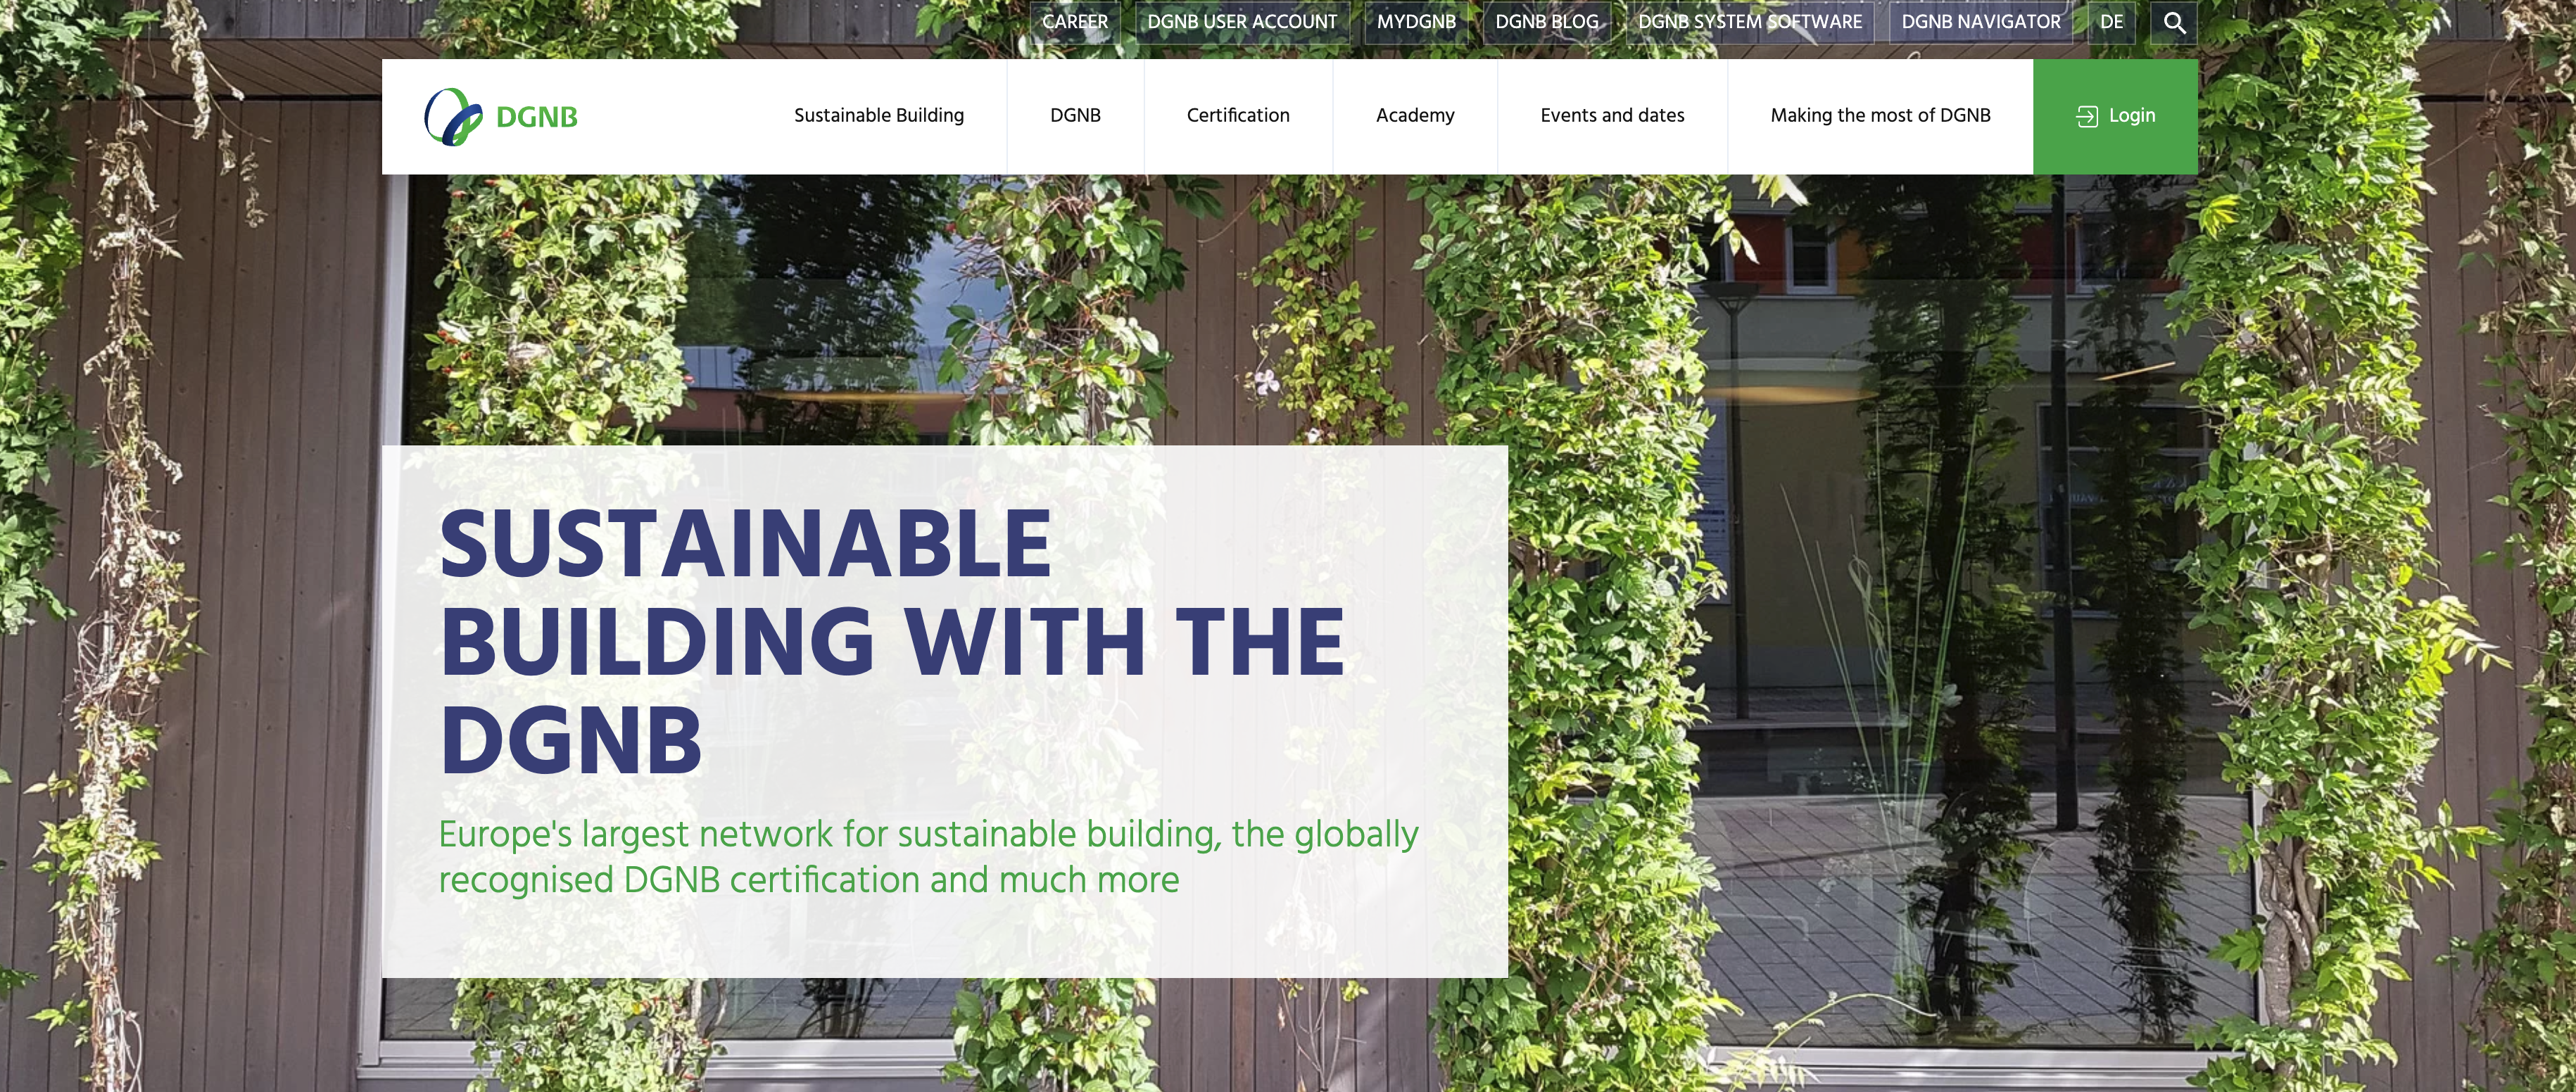Launch the DGNB Navigator link
This screenshot has height=1092, width=2576.
[1981, 22]
